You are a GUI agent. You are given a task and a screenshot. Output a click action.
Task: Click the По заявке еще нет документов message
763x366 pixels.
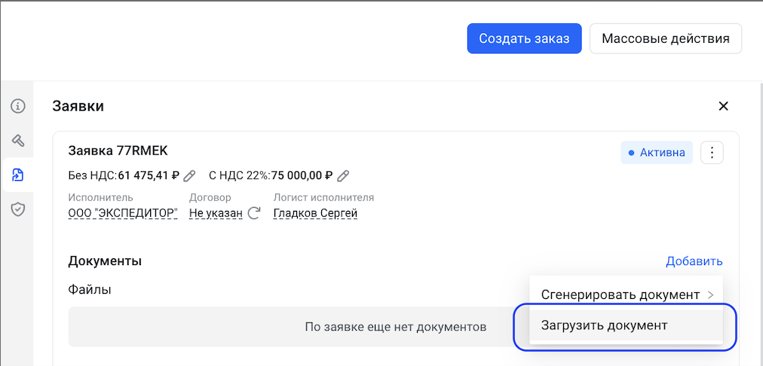396,327
